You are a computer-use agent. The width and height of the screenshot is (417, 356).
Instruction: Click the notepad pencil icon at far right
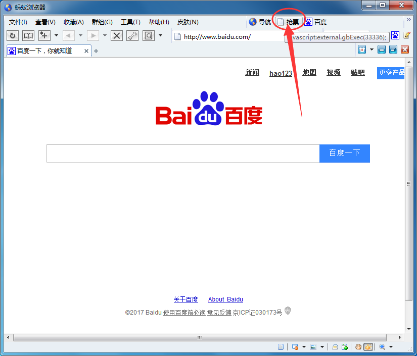pos(407,35)
